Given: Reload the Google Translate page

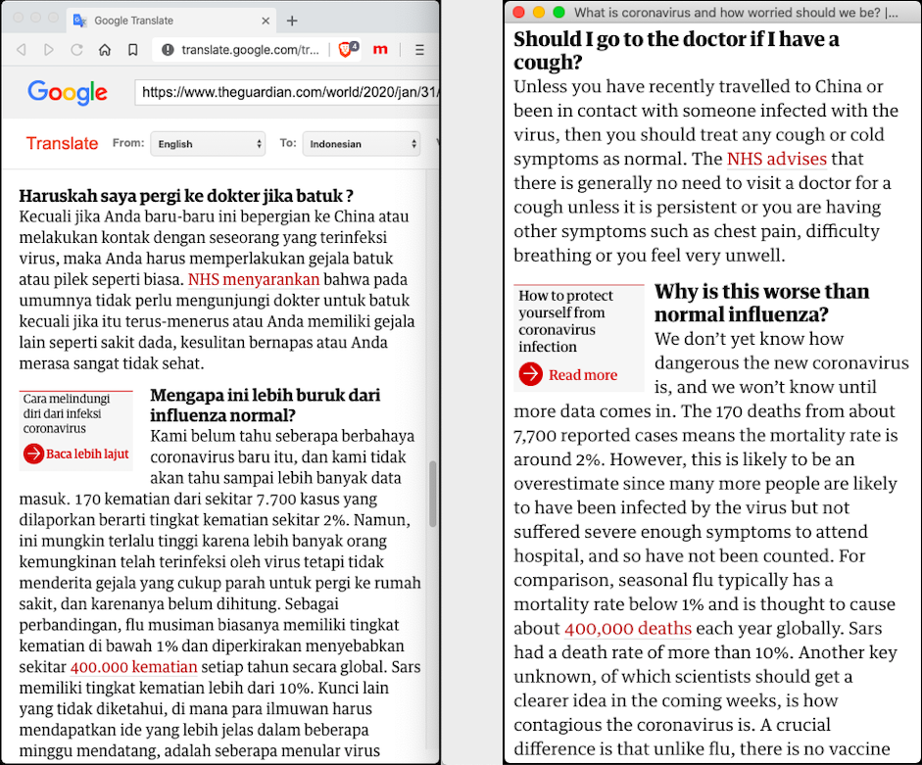Looking at the screenshot, I should tap(76, 50).
